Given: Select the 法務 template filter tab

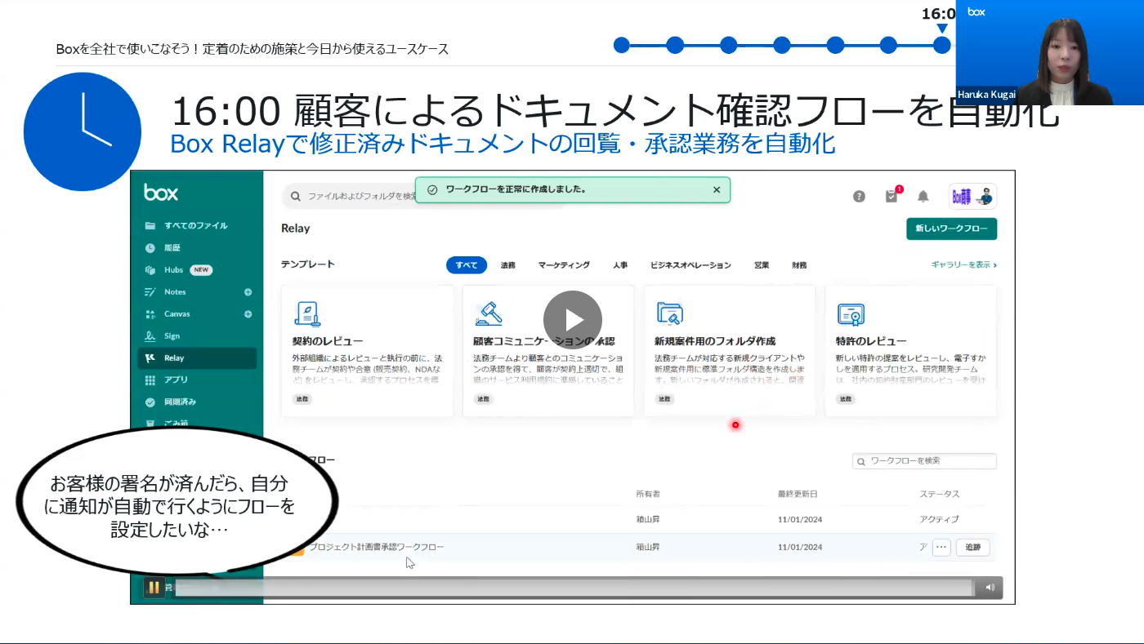Looking at the screenshot, I should (508, 265).
